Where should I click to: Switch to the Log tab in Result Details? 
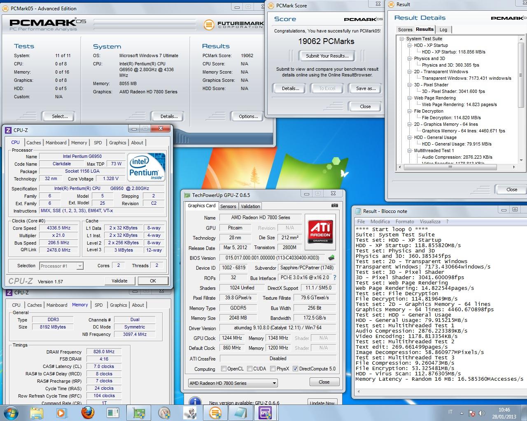(443, 30)
